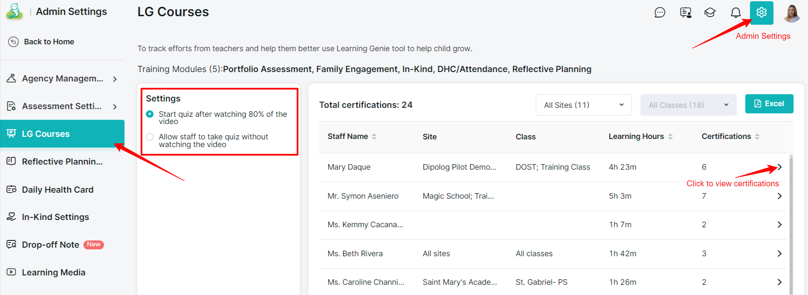
Task: Open the All Sites (11) dropdown
Action: pyautogui.click(x=584, y=105)
